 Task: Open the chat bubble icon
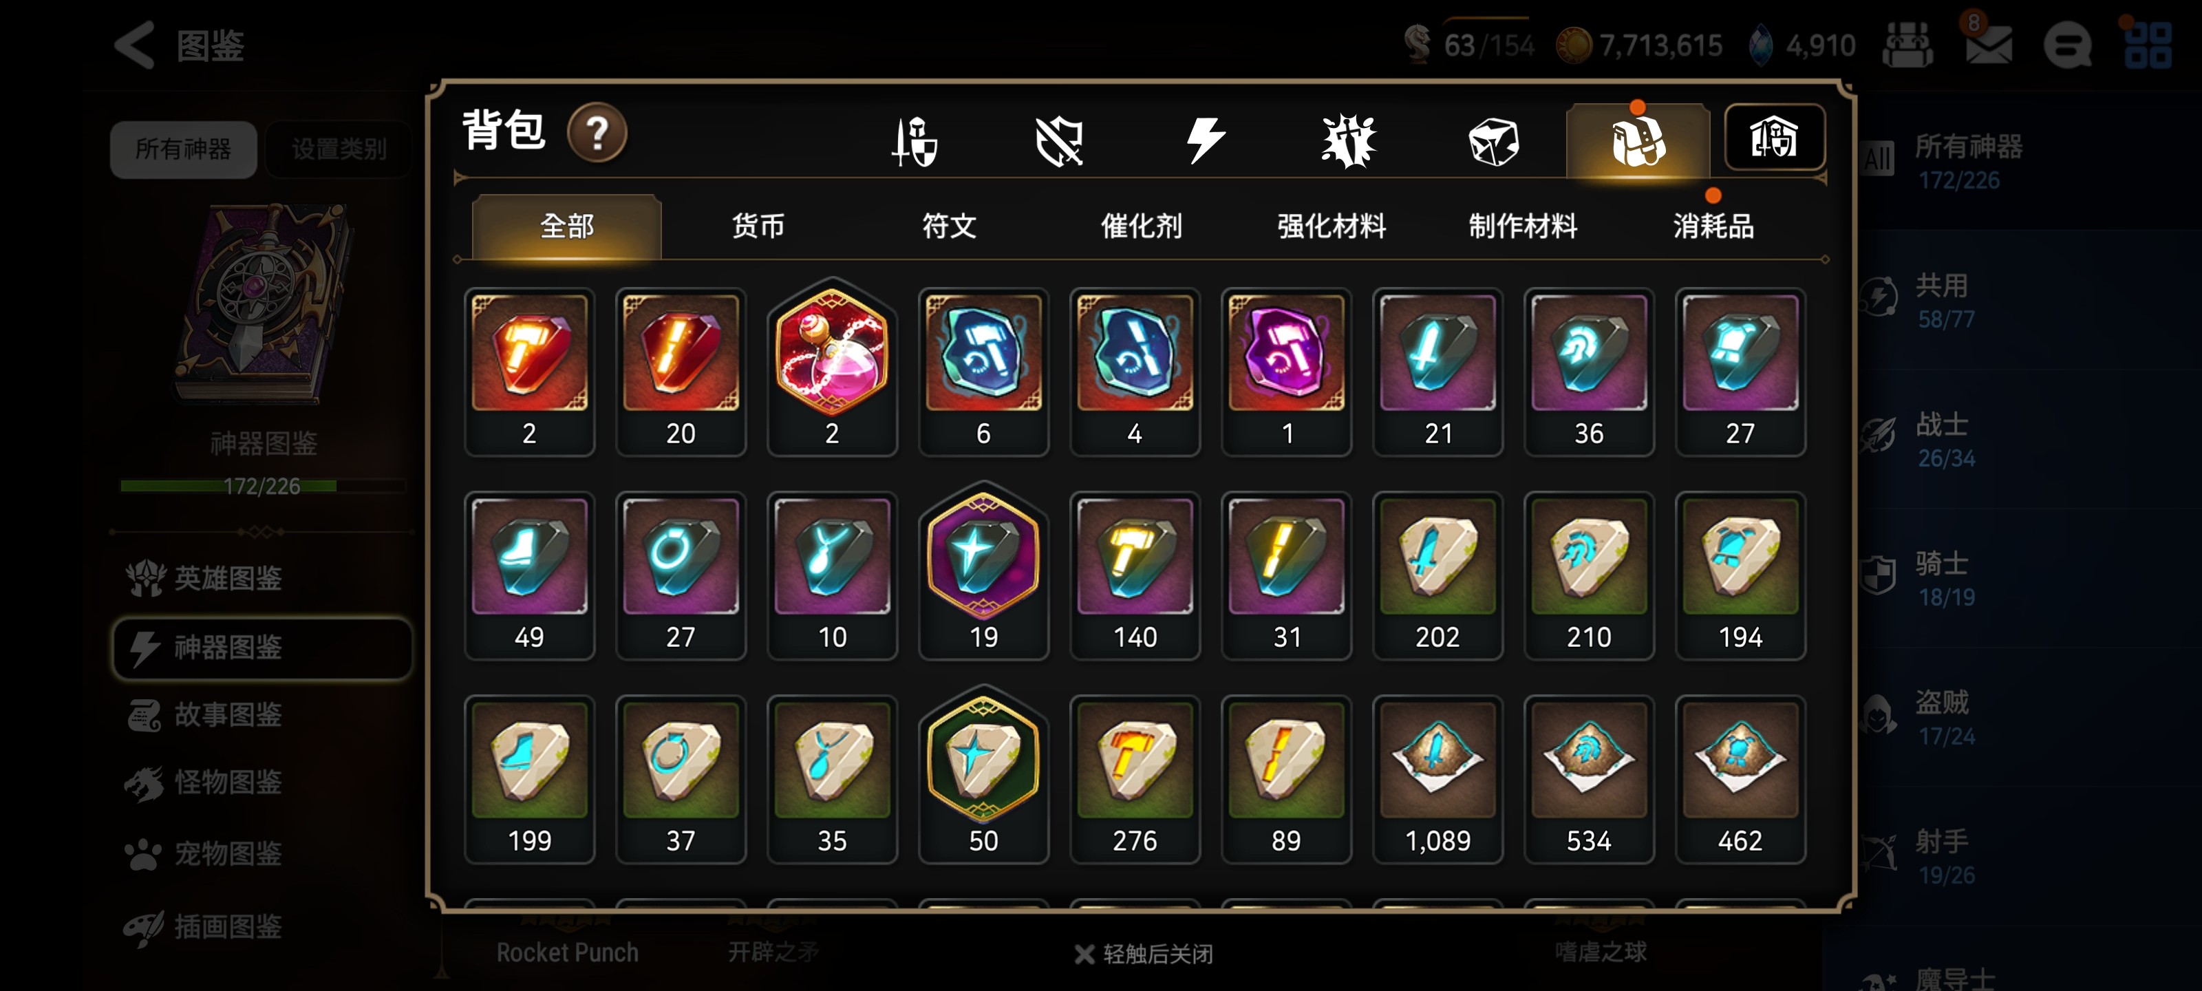2067,45
